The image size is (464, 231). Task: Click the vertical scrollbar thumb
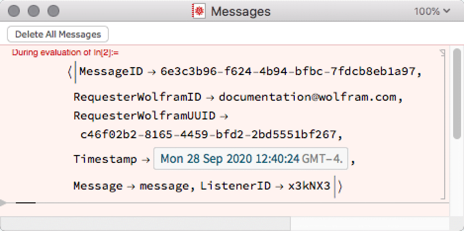click(458, 94)
